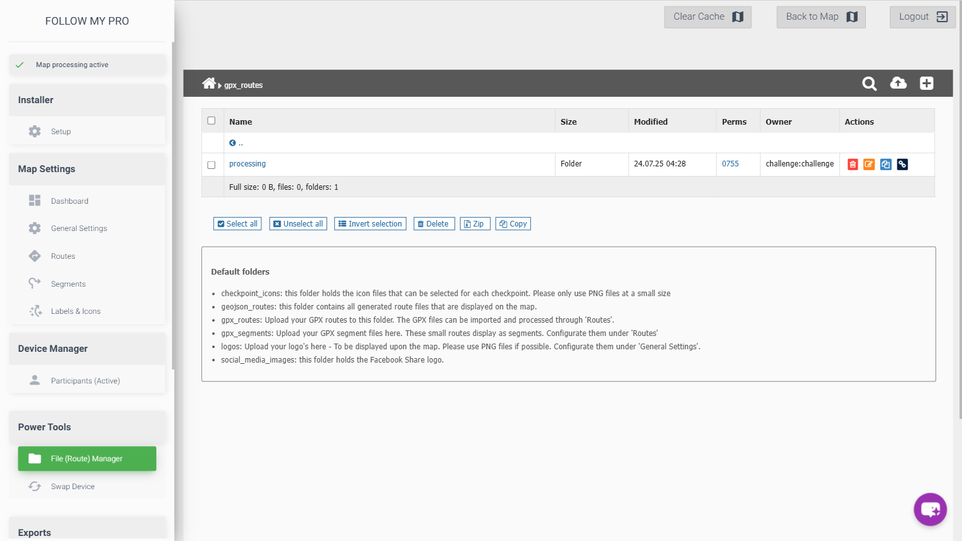Click the orange rename icon for processing folder

coord(869,165)
